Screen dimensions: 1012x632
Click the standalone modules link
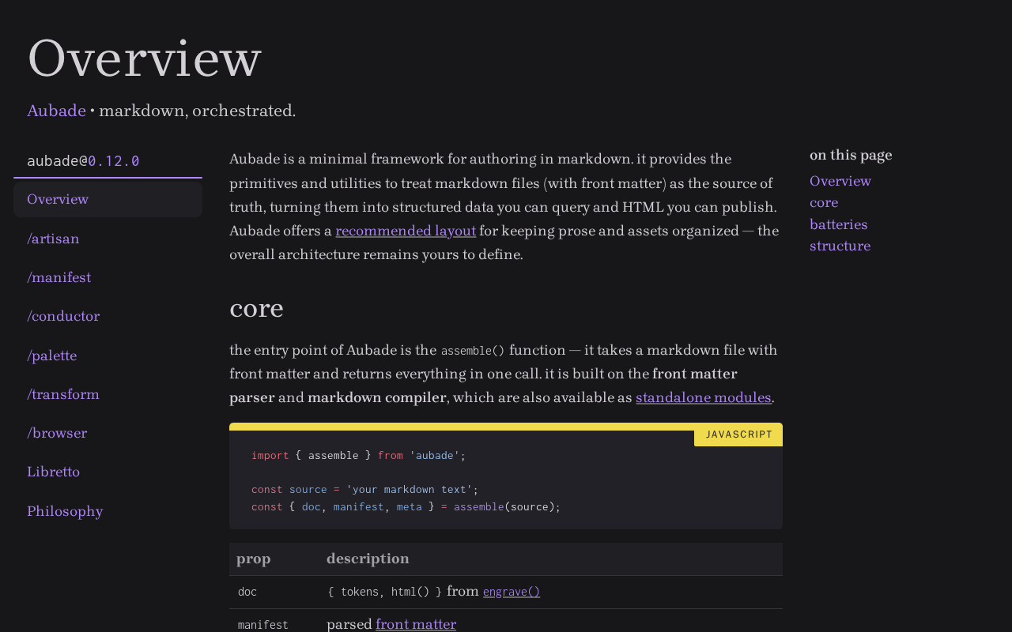[703, 397]
